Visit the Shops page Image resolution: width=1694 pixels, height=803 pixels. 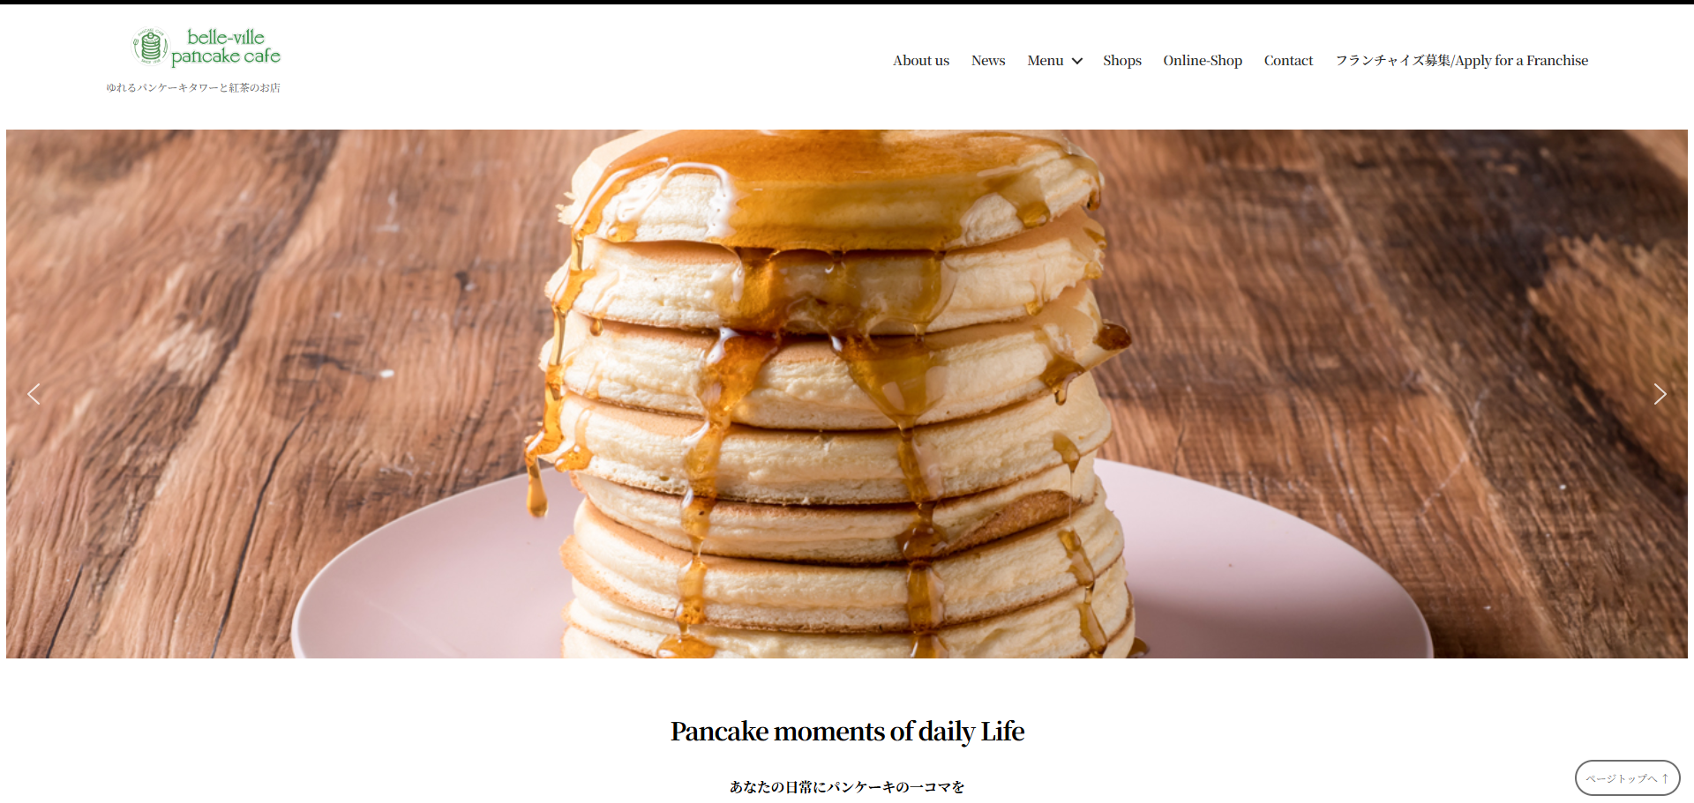[1122, 61]
